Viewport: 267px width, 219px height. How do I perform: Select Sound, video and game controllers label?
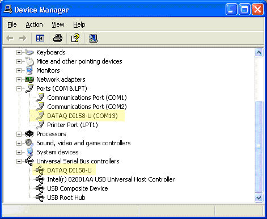click(83, 143)
